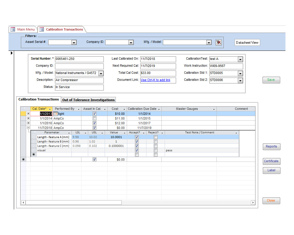Collapse the 11/7/2018 calibration record
The width and height of the screenshot is (294, 235).
click(28, 128)
